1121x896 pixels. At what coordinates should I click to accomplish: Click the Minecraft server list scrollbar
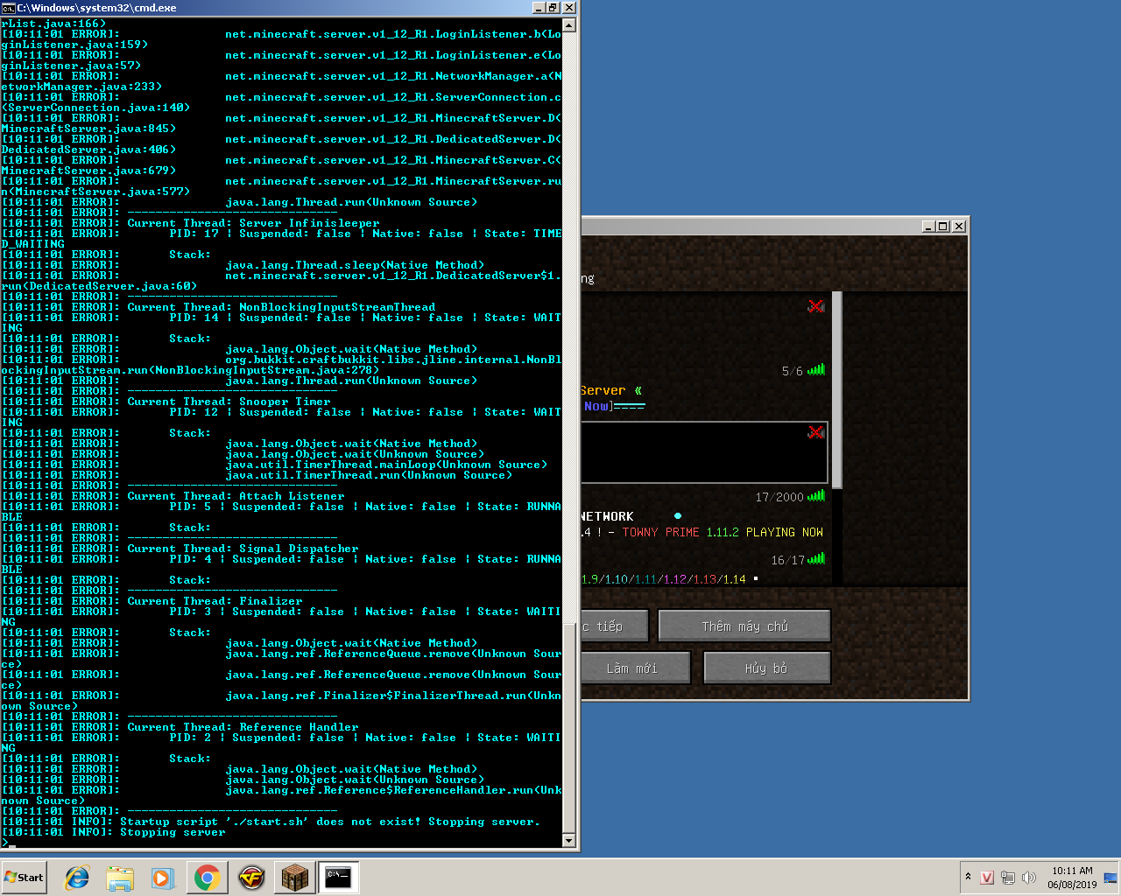tap(837, 389)
